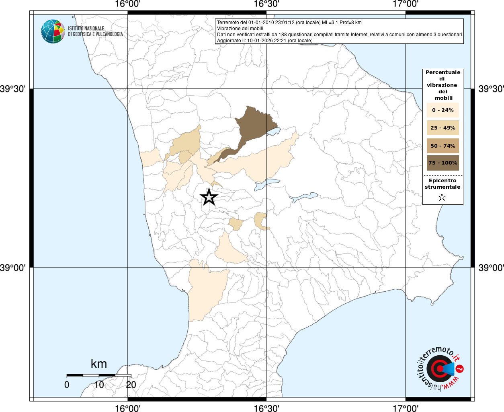Click the star symbol in the legend
The width and height of the screenshot is (504, 412).
(x=442, y=197)
